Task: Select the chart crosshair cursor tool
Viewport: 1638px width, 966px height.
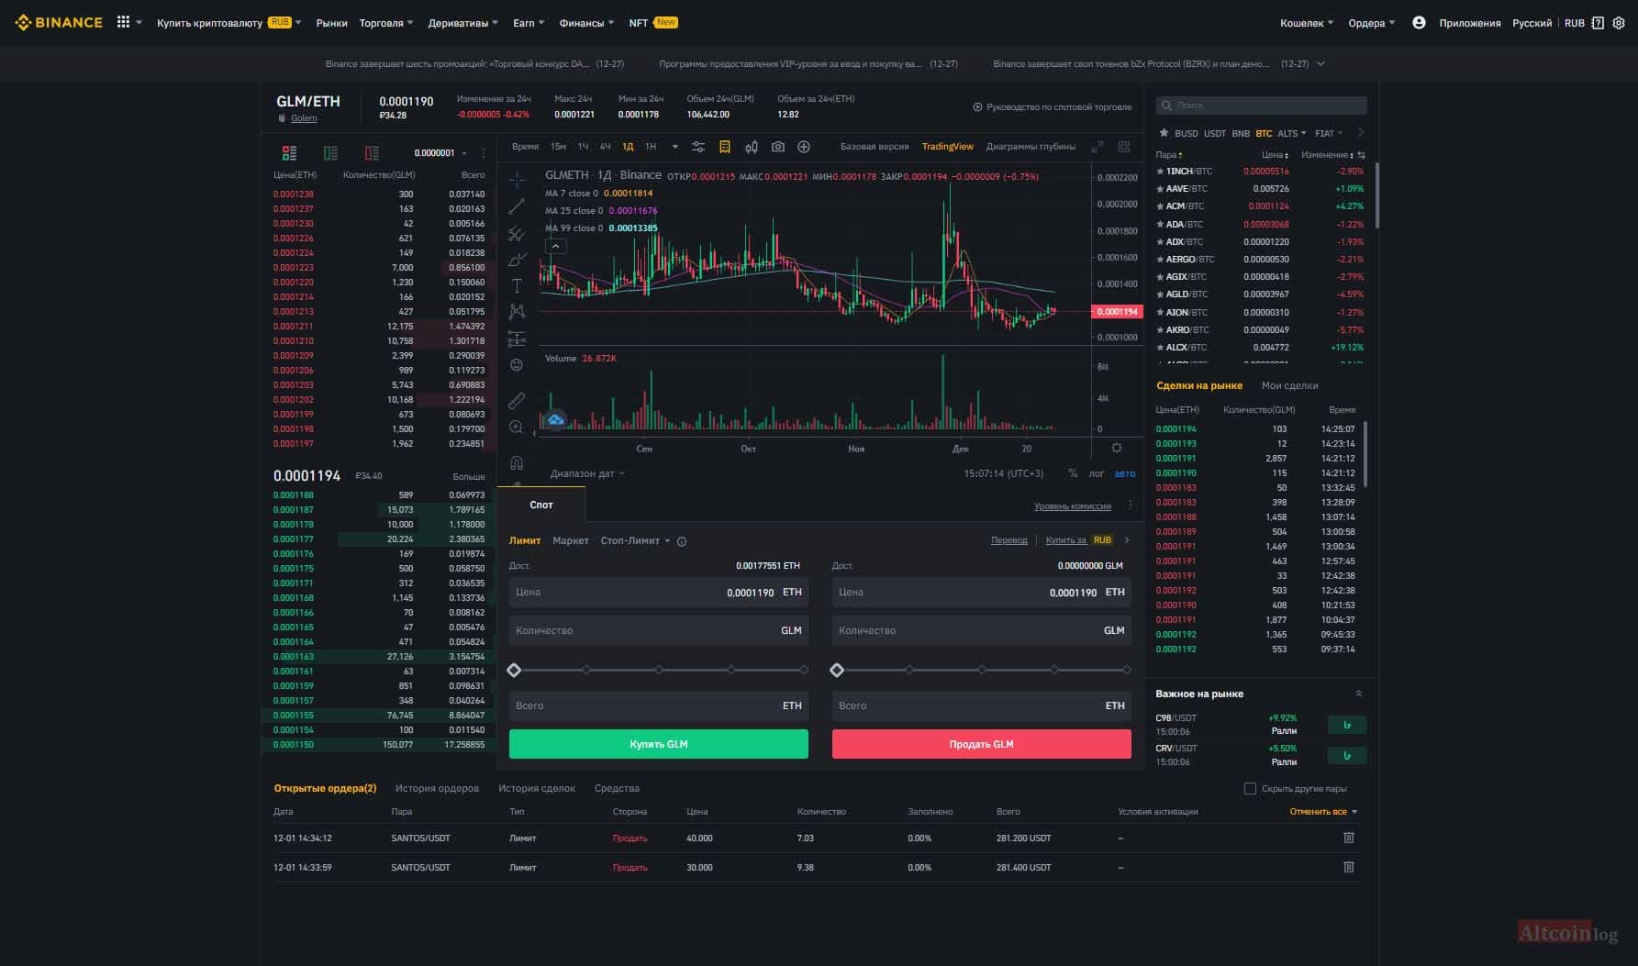Action: (517, 180)
